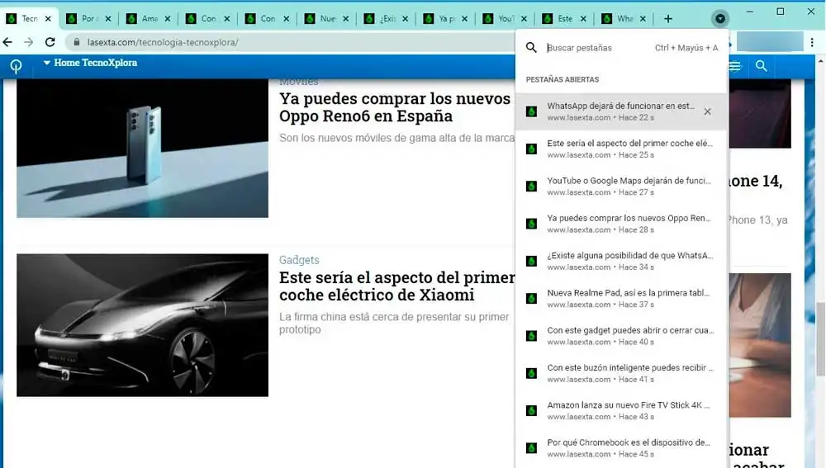Close the WhatsApp dejará de funcionar entry
This screenshot has height=468, width=826.
tap(708, 111)
